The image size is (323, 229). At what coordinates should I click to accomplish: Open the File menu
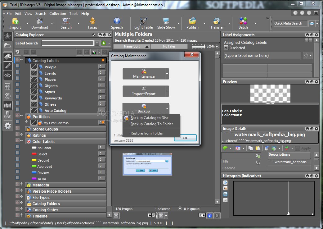[9, 14]
